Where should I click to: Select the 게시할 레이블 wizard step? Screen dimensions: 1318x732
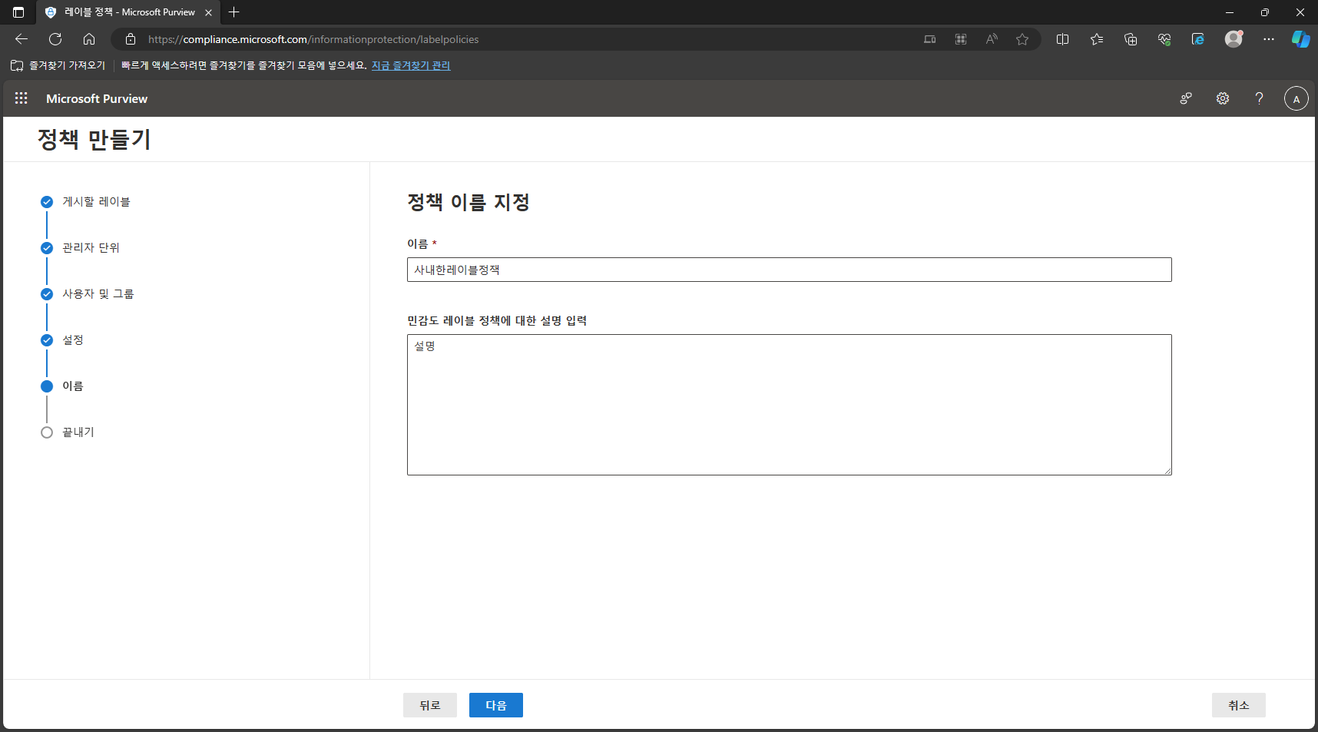point(96,202)
